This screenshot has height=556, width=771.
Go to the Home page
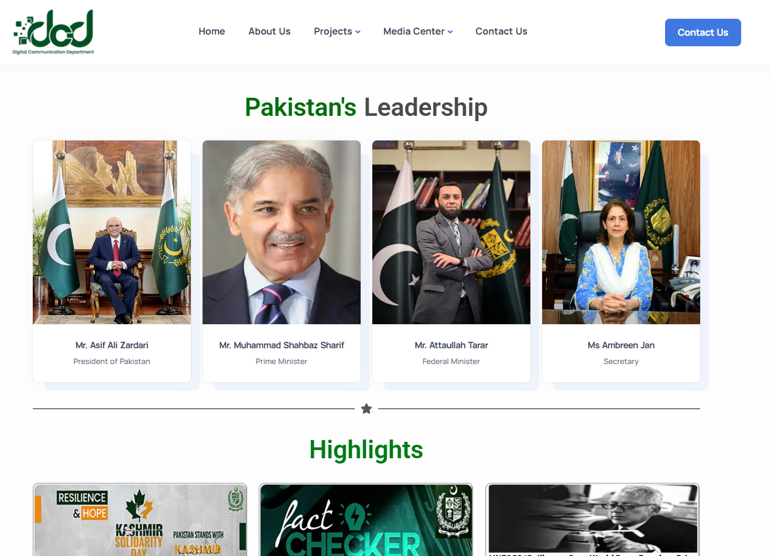[212, 32]
